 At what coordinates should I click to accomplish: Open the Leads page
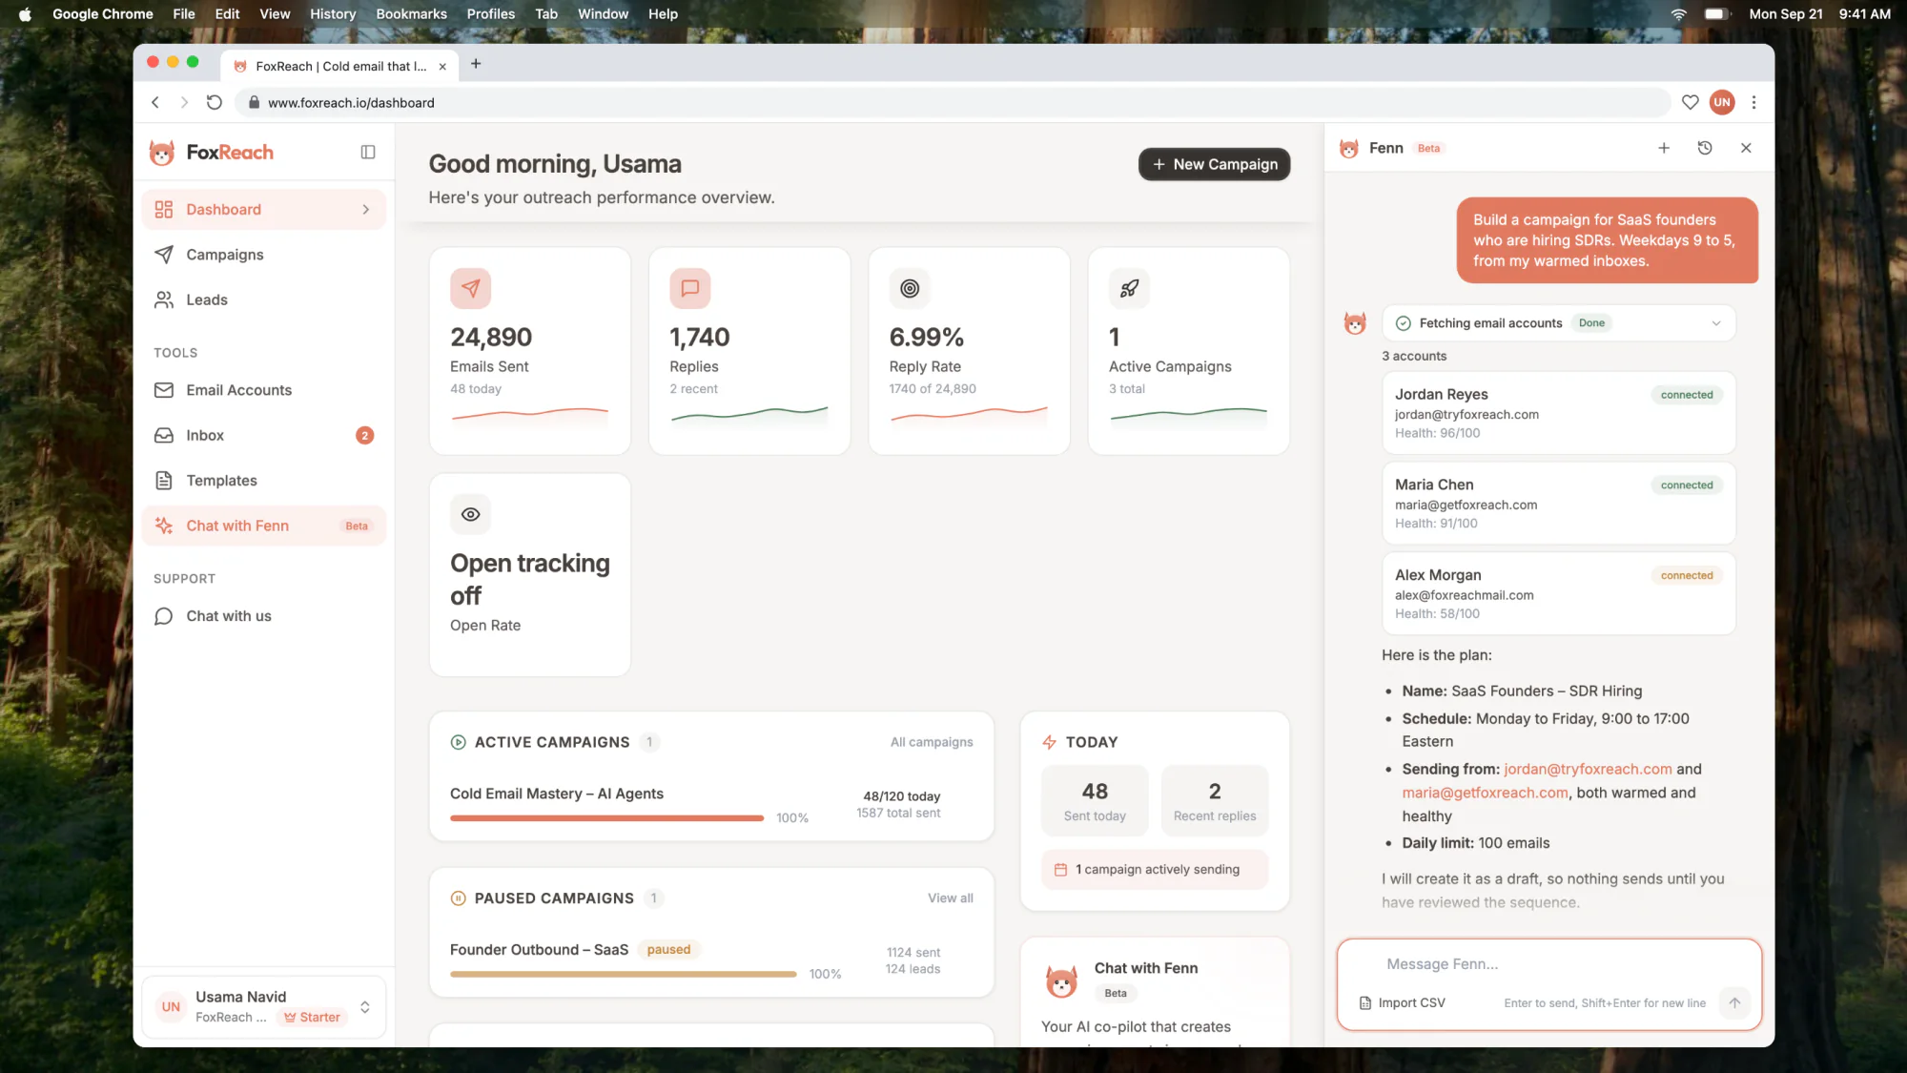click(264, 299)
